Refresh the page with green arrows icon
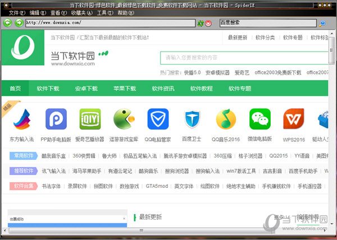Viewport: 337px width, 240px height. (x=201, y=23)
